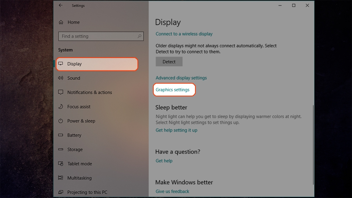Click the "Make Windows better" heading
Screen dimensions: 352x198
[x=184, y=182]
